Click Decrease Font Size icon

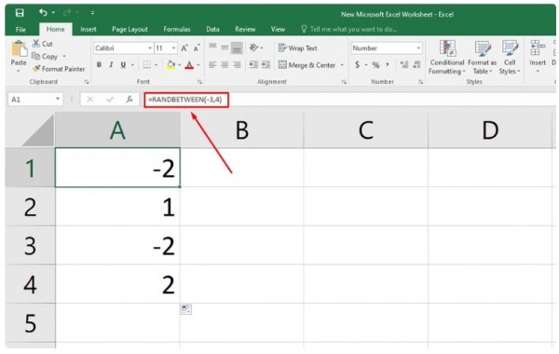point(197,48)
